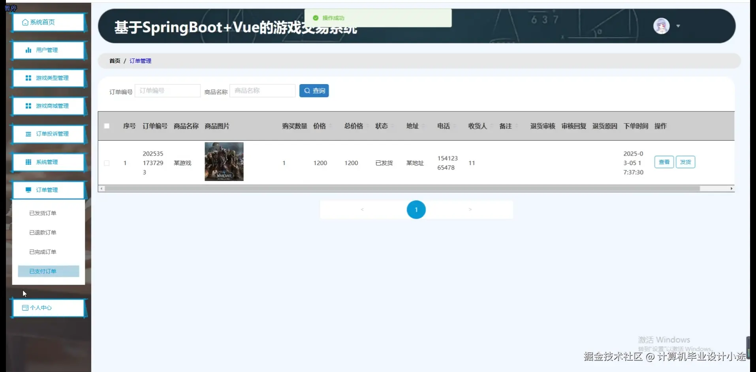Switch to 已发货订单 submenu
Screen dimensions: 756x372
43,213
